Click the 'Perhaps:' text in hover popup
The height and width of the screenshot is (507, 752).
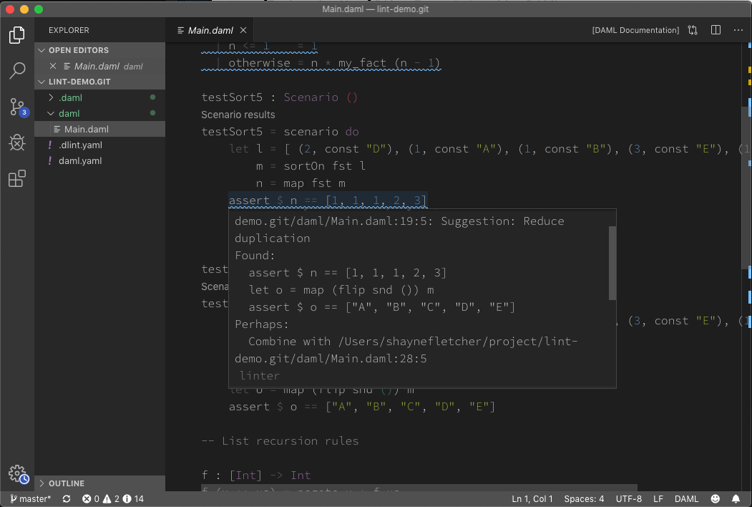click(261, 324)
